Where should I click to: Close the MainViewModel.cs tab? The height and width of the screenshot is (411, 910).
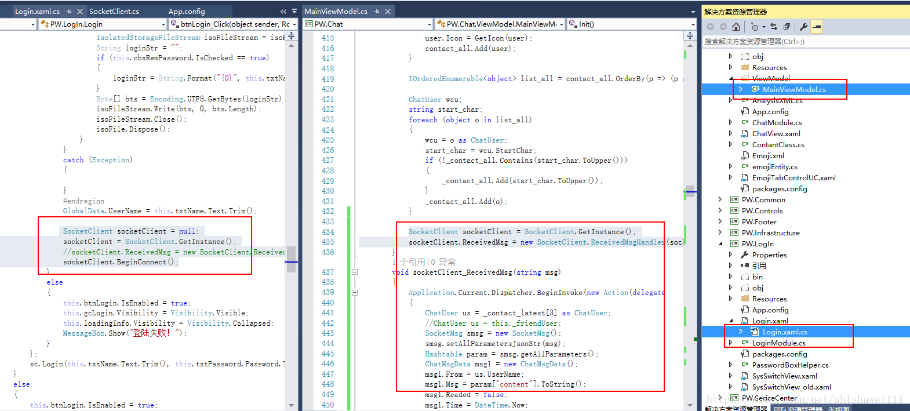tap(388, 11)
